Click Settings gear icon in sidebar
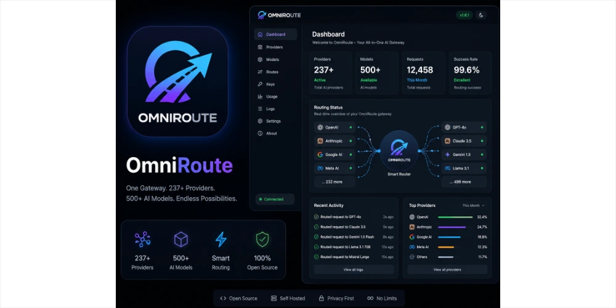 click(260, 121)
